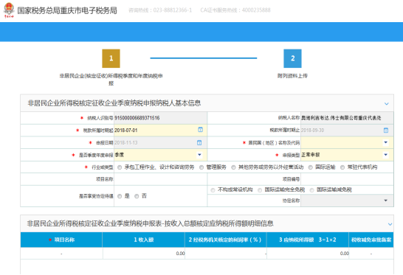The height and width of the screenshot is (275, 403).
Task: Choose 否 for 是否享受协定待遇
Action: click(137, 196)
